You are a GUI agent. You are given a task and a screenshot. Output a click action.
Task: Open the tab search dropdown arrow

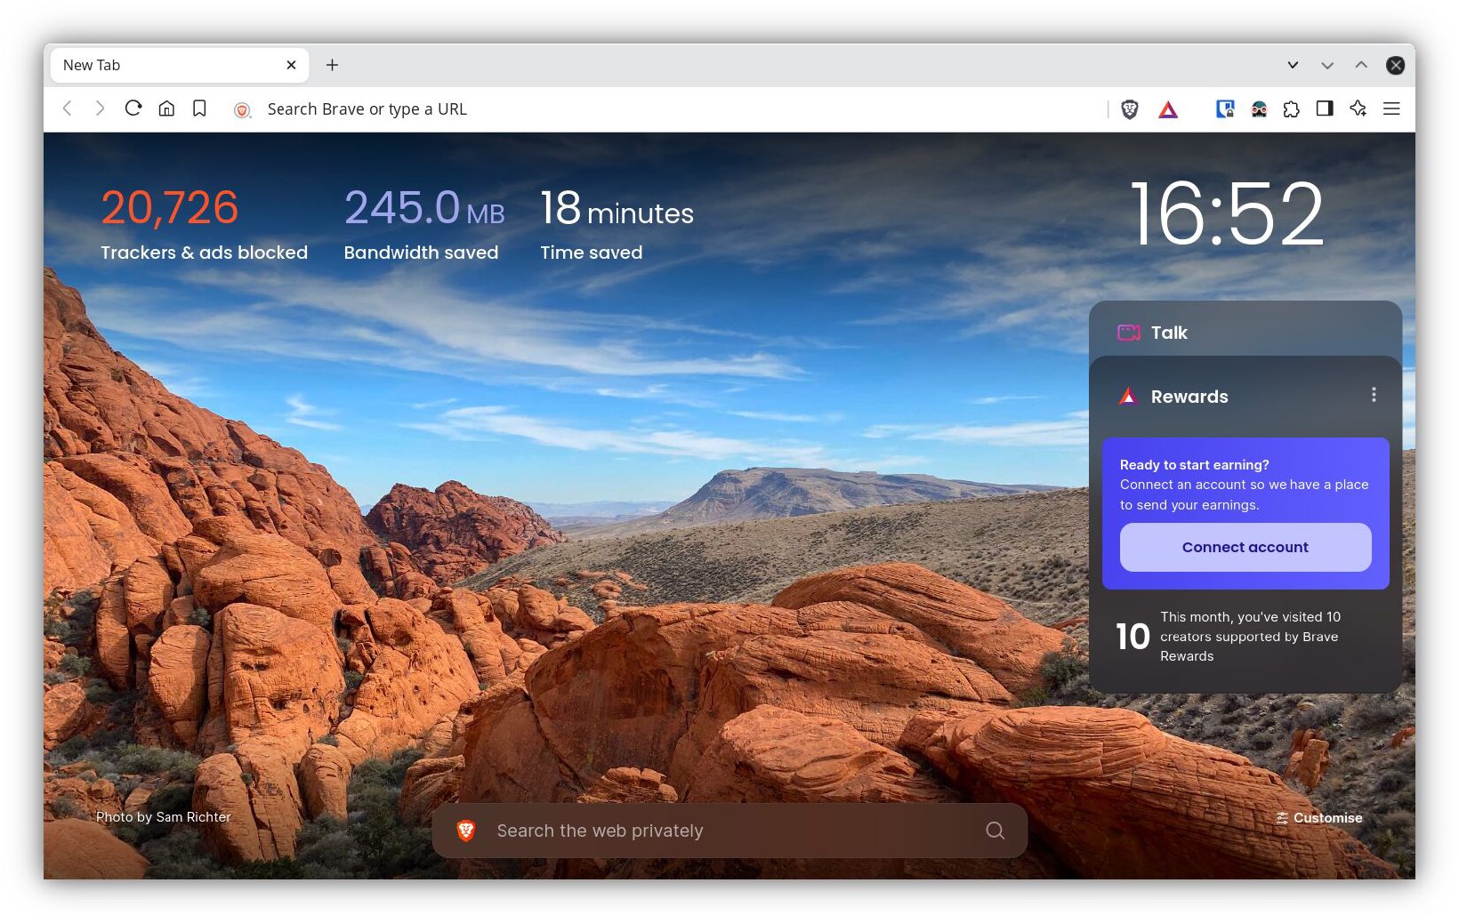pos(1293,65)
